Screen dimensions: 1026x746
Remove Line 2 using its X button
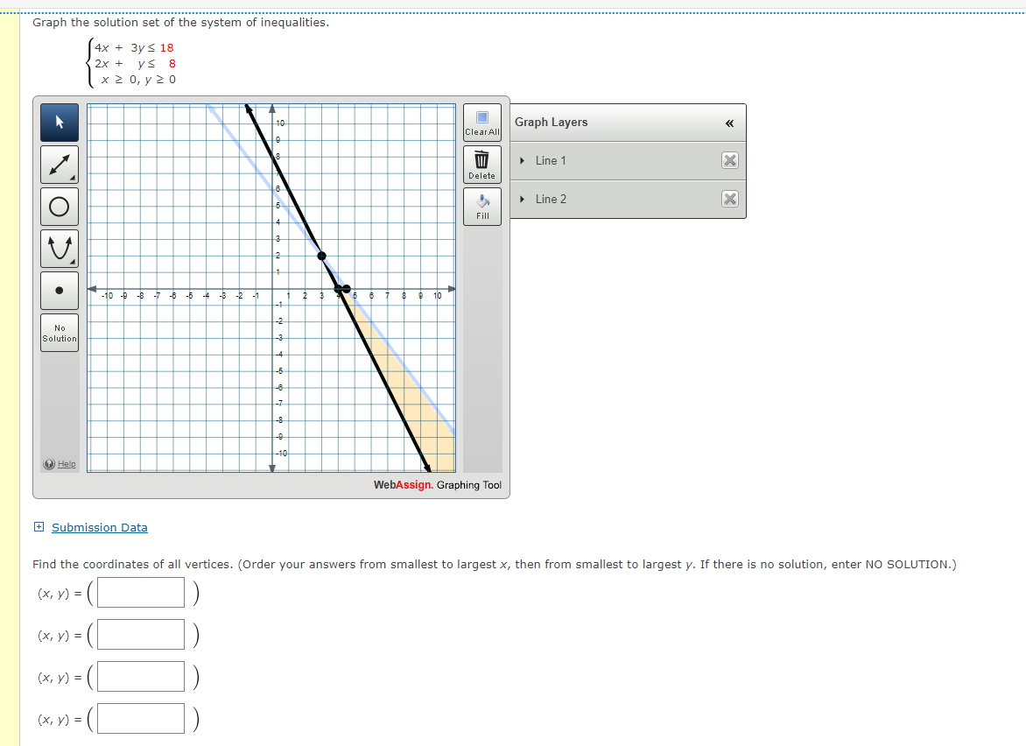(x=729, y=199)
